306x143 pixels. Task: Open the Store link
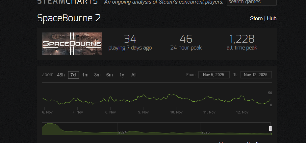tap(256, 18)
